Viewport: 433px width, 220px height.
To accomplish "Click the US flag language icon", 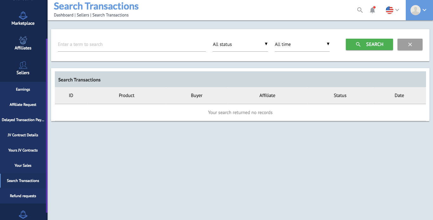I will click(x=389, y=10).
